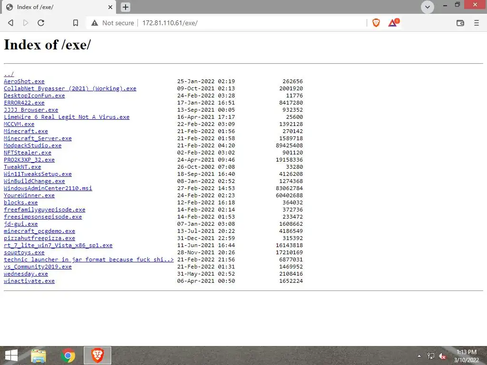
Task: Click vs_Community2019.exe link
Action: (38, 267)
